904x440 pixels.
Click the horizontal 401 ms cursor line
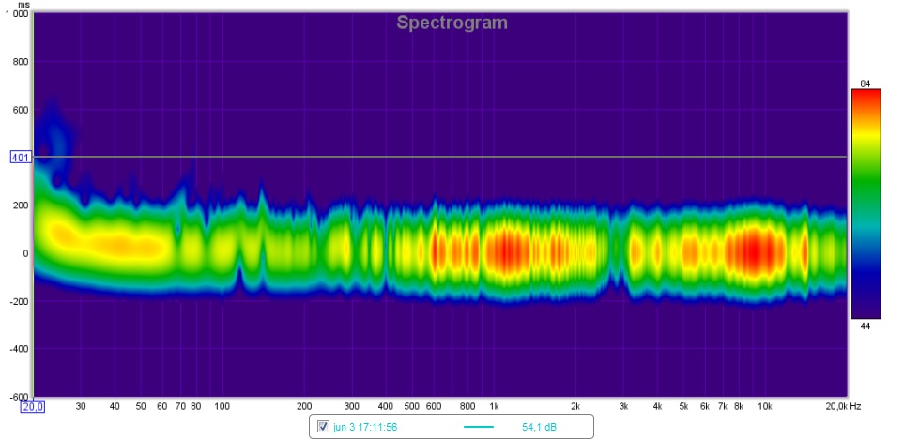pyautogui.click(x=440, y=157)
